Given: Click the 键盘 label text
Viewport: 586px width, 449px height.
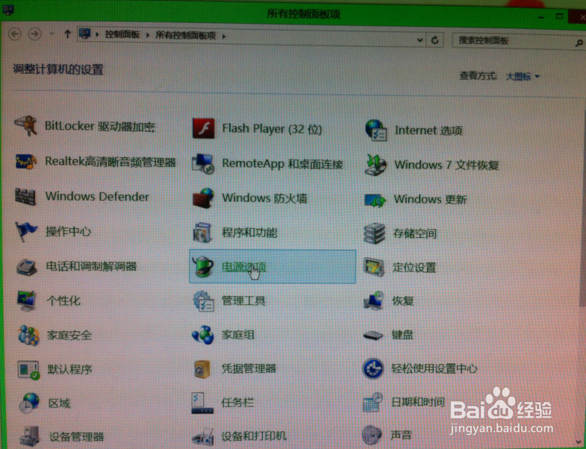Looking at the screenshot, I should click(402, 335).
